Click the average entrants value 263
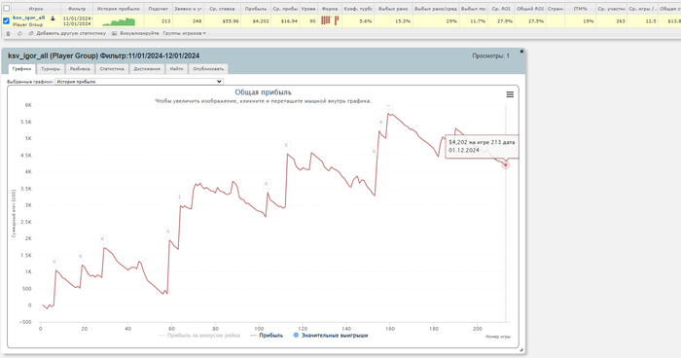 tap(621, 20)
